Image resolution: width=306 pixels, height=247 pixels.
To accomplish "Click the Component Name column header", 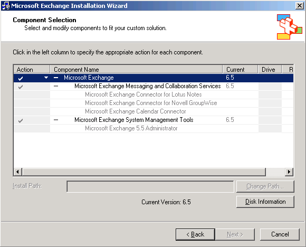I will [137, 69].
